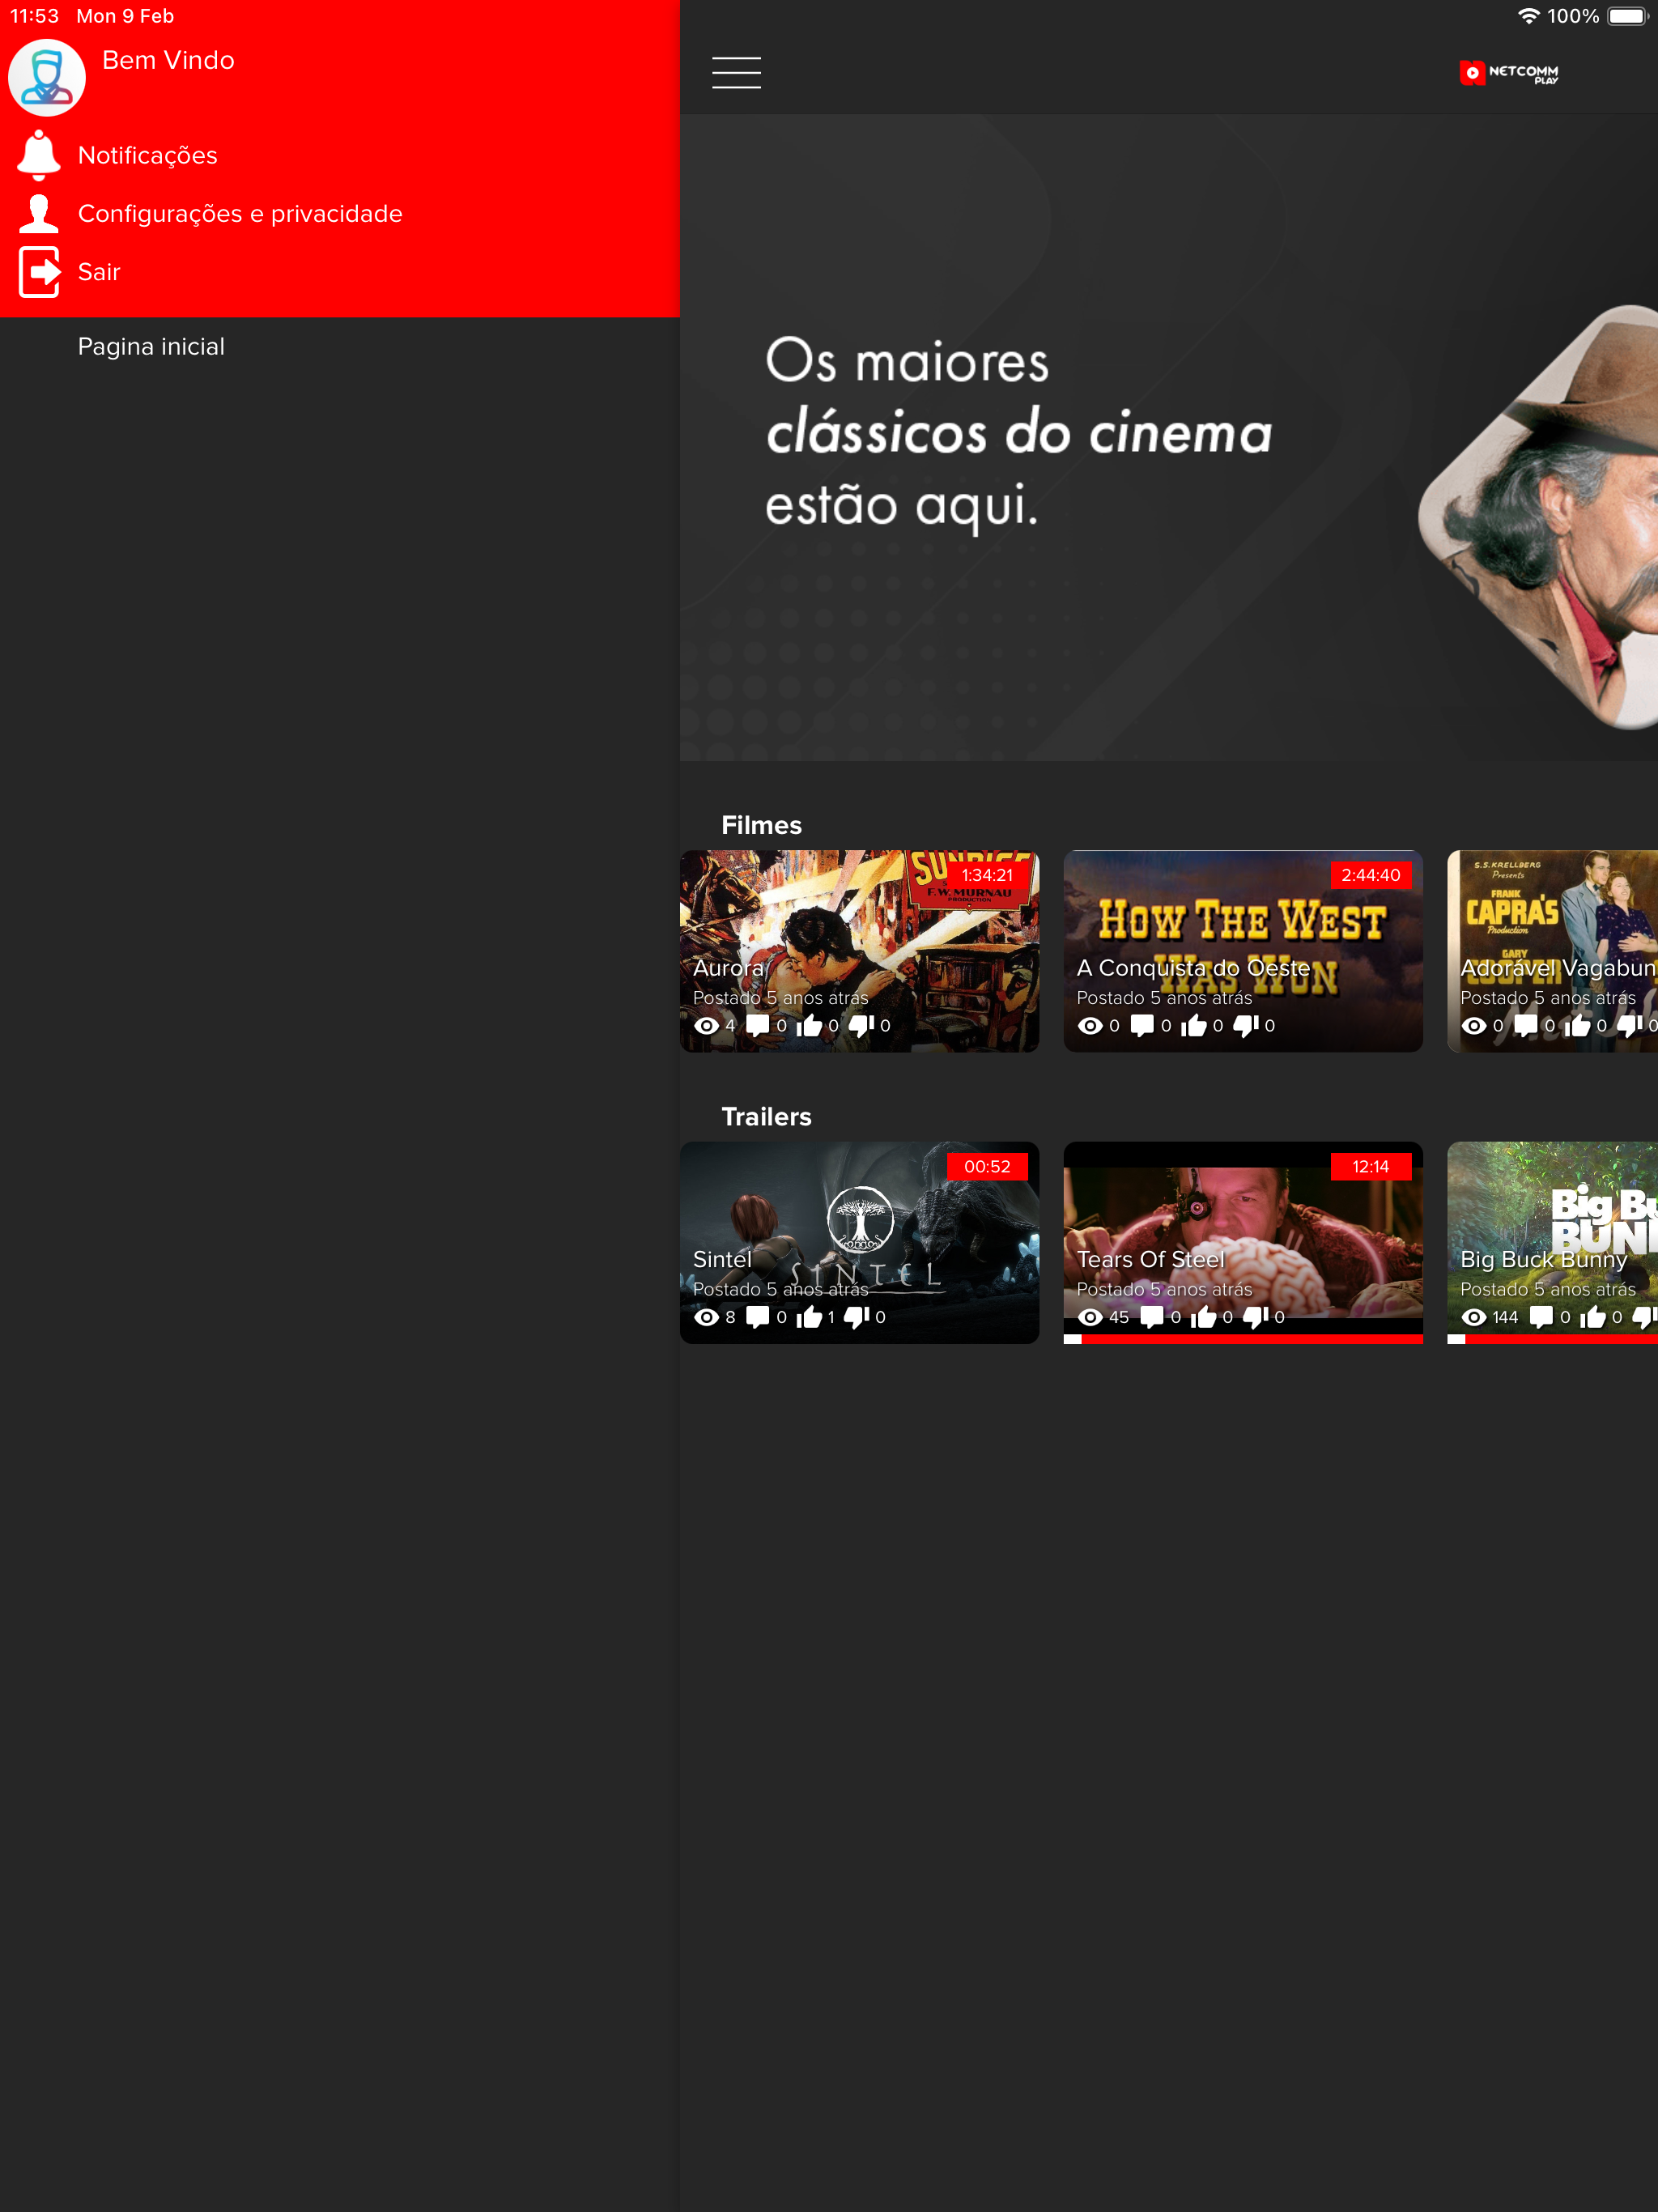Dislike Tears Of Steel trailer

[x=1255, y=1317]
